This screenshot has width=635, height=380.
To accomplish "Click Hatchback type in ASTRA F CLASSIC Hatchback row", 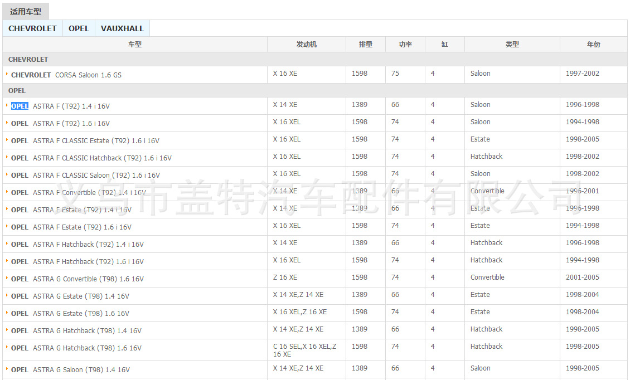I will coord(486,156).
